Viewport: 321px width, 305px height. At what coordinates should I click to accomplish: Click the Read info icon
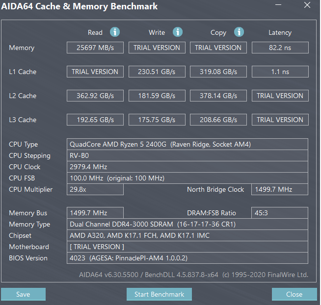coord(115,32)
